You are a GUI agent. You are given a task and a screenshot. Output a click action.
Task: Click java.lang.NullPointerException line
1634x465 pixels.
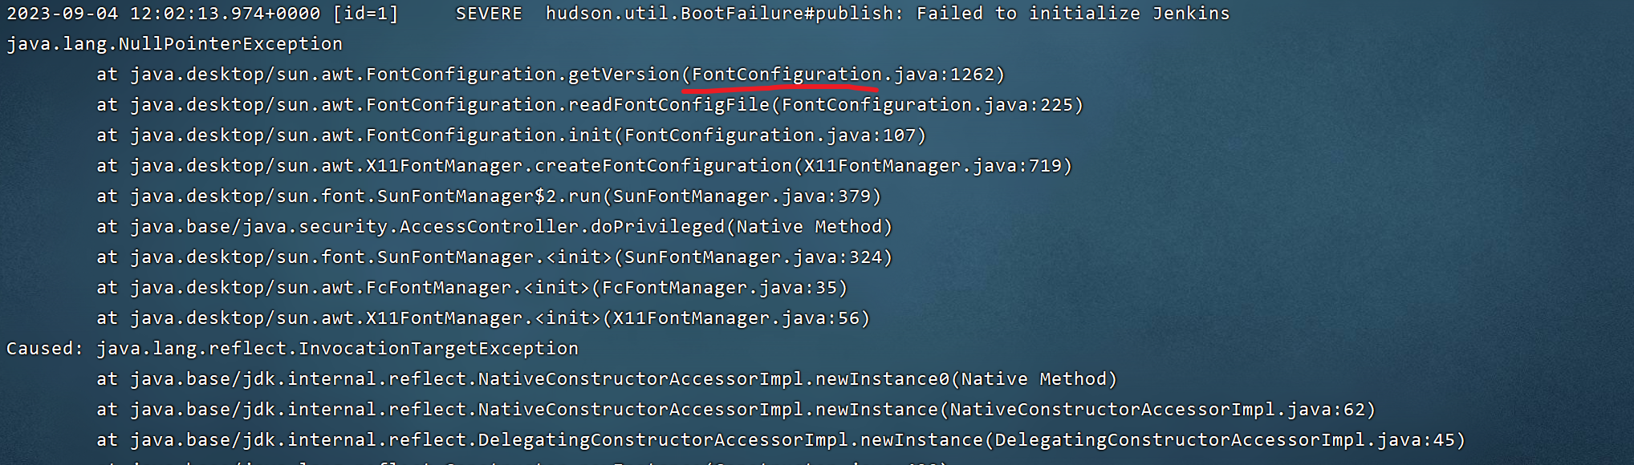(174, 44)
